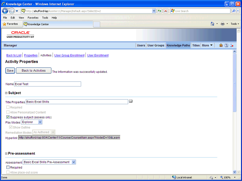242x181 pixels.
Task: Open the Help menu
Action: pyautogui.click(x=54, y=18)
